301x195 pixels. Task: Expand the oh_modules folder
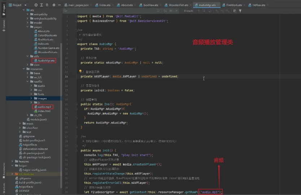12,174
